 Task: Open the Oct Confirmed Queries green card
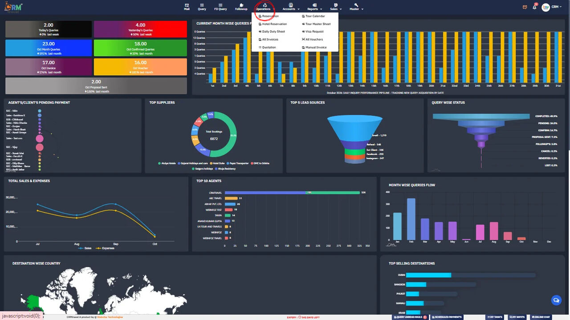[140, 48]
